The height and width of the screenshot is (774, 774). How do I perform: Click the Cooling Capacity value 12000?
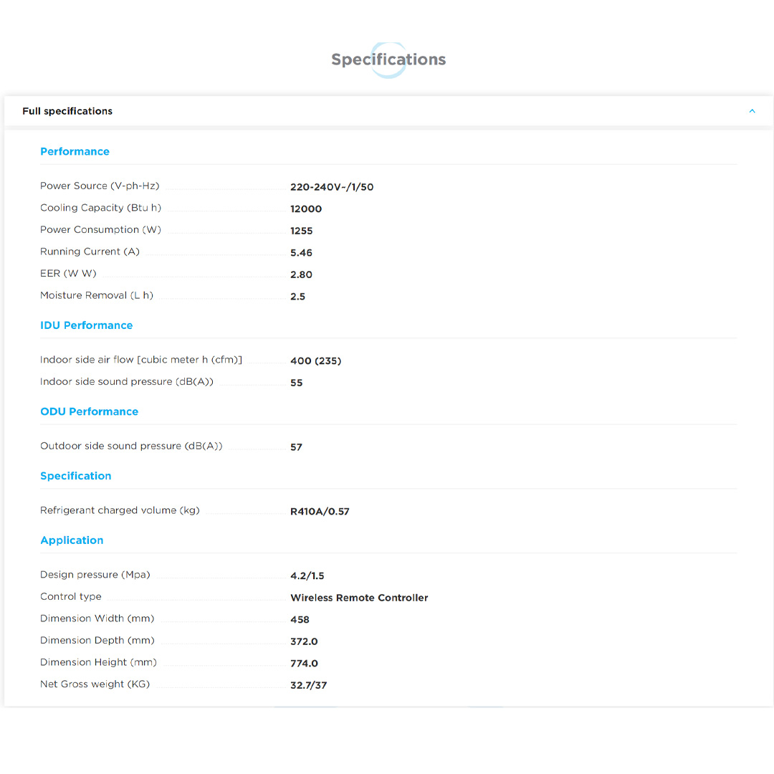click(x=306, y=209)
